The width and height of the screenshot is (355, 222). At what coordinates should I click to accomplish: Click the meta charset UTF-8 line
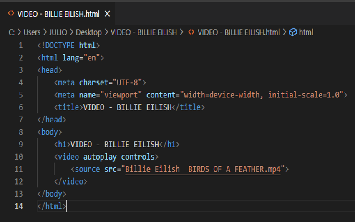click(x=100, y=82)
